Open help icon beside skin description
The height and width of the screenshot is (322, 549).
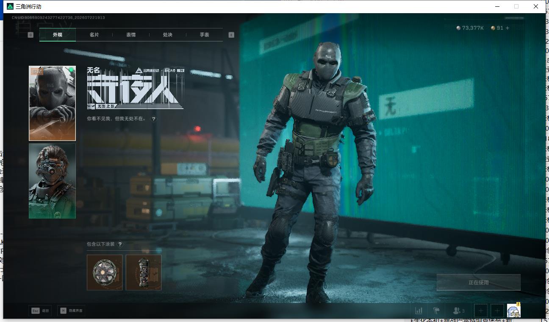(x=154, y=119)
